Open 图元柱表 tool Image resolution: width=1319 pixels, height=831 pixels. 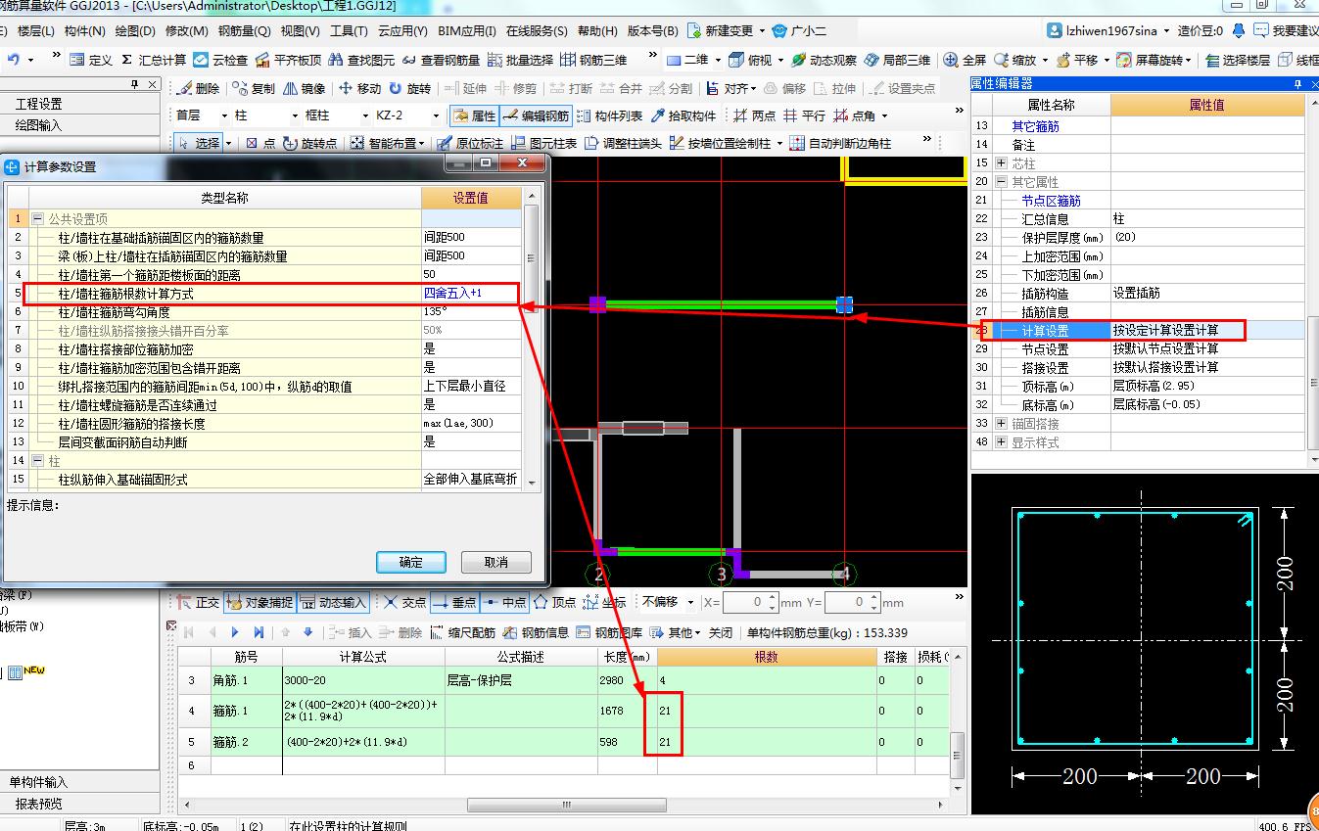coord(543,143)
